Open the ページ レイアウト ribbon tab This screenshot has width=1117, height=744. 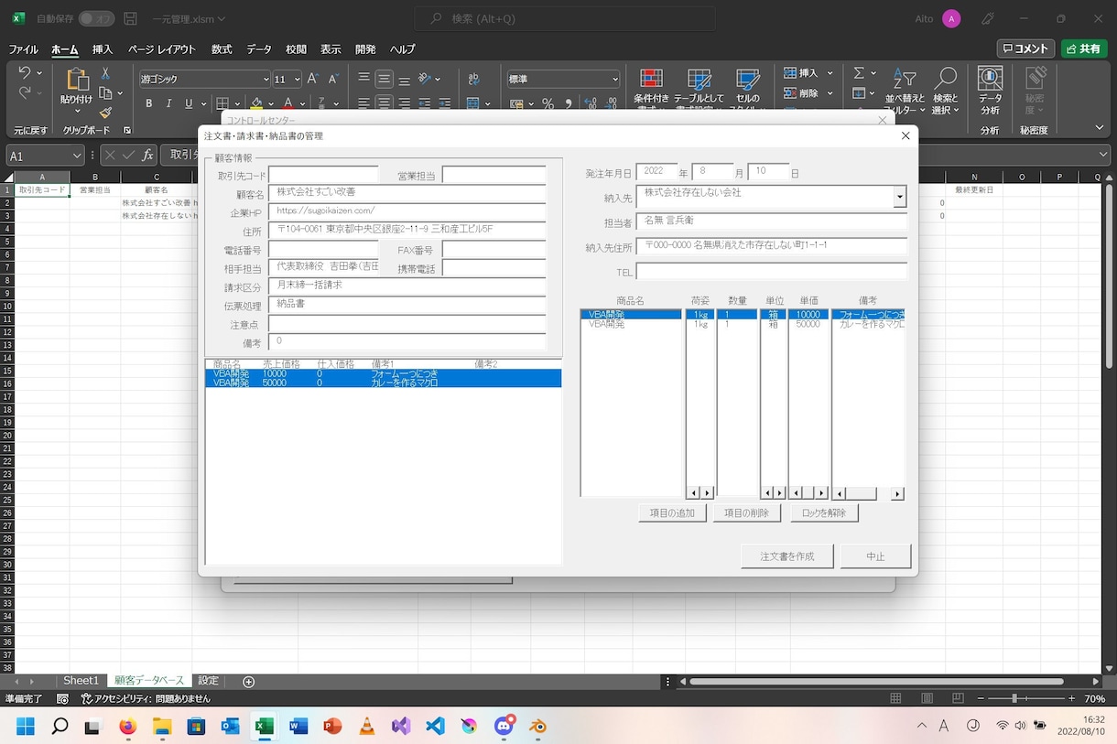pyautogui.click(x=162, y=49)
